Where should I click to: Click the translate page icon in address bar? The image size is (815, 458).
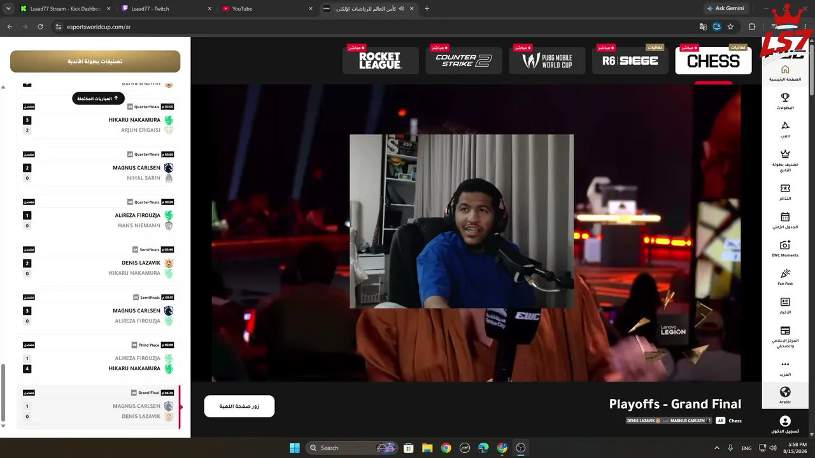pyautogui.click(x=703, y=27)
